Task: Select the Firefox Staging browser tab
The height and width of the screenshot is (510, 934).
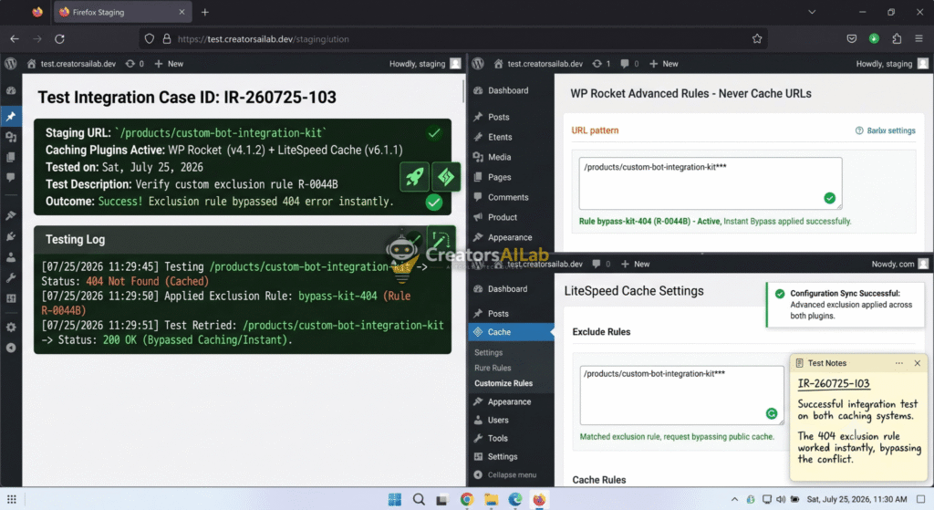Action: point(121,12)
